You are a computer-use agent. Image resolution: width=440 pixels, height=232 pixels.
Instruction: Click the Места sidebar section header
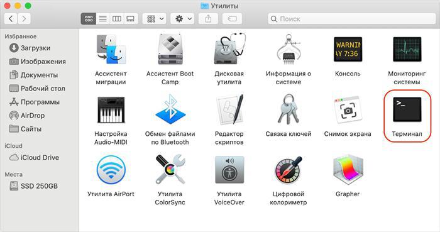click(13, 175)
